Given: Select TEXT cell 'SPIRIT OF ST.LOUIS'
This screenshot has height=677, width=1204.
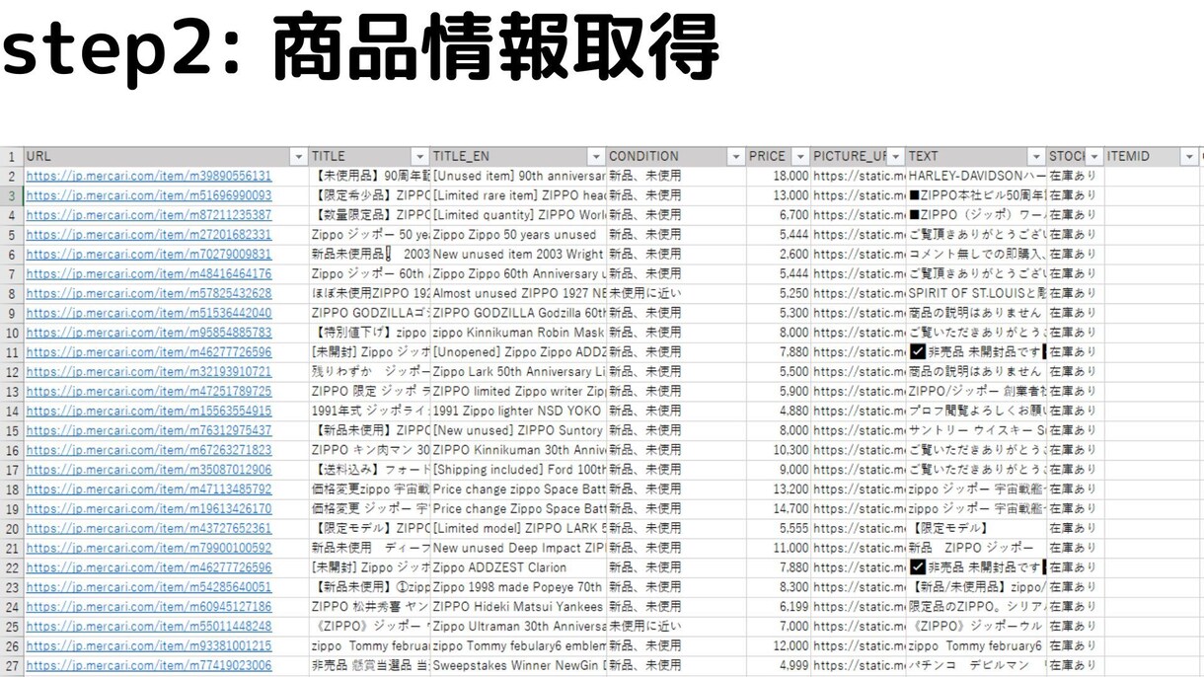Looking at the screenshot, I should pyautogui.click(x=976, y=293).
